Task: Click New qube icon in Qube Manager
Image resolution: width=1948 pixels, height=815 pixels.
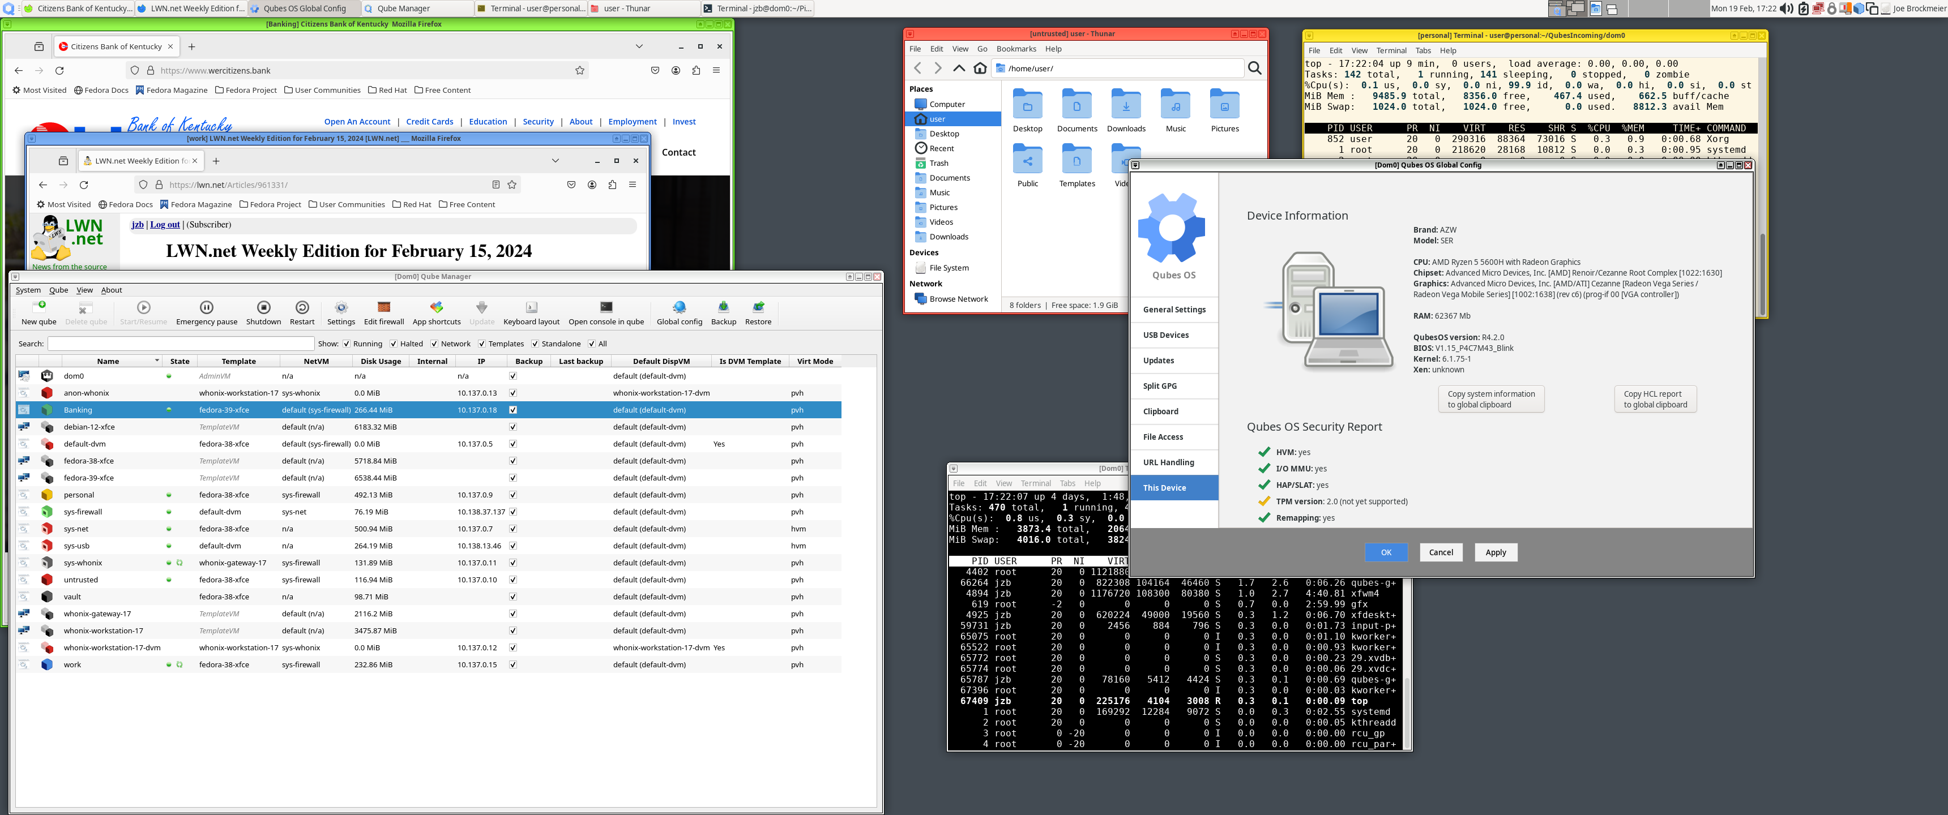Action: 39,307
